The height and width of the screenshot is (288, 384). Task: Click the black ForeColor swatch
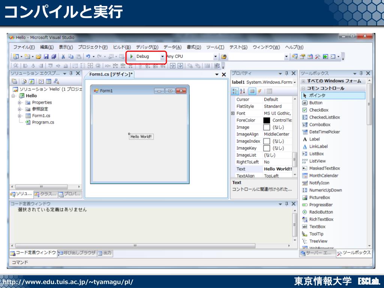coord(267,120)
